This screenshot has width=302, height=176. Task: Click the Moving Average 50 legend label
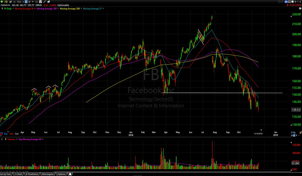24,9
